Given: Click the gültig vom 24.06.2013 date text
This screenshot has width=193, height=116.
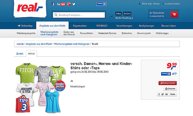Looking at the screenshot, I should click(89, 72).
